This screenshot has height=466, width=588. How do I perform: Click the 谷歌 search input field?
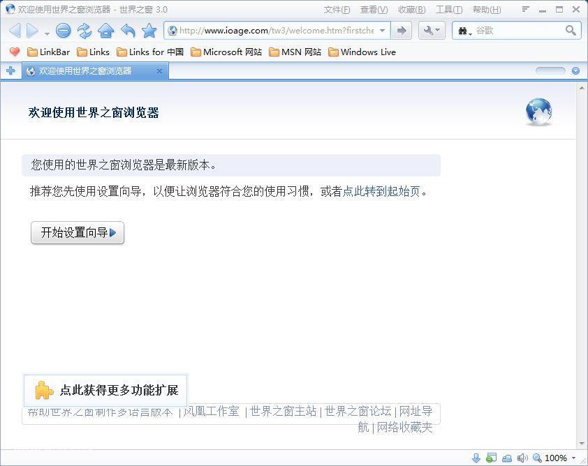(x=519, y=30)
